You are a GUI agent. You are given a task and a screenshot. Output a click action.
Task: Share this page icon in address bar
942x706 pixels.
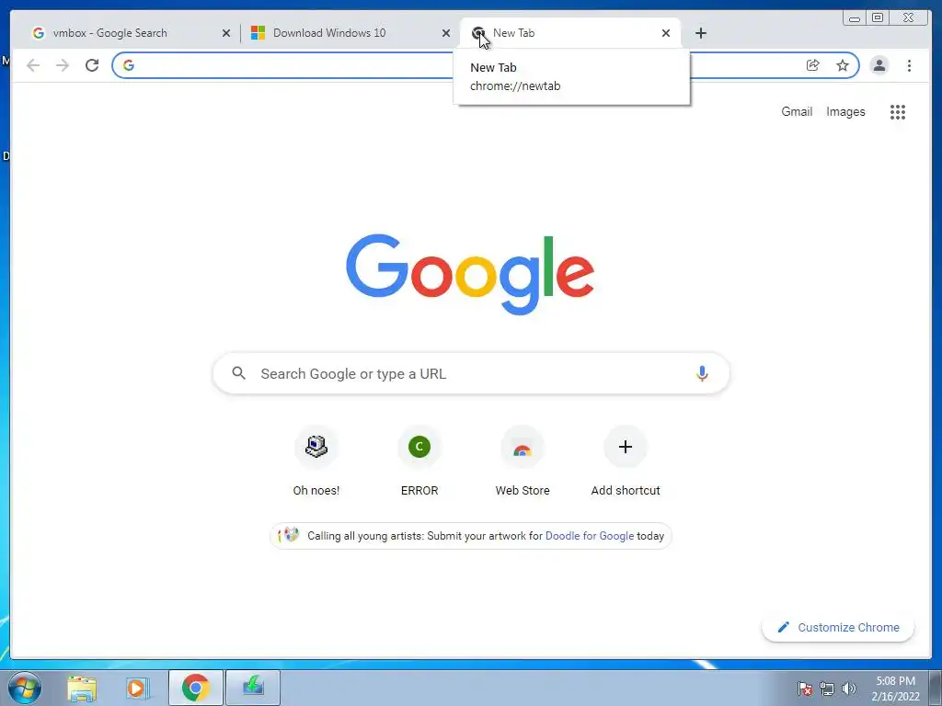(813, 65)
